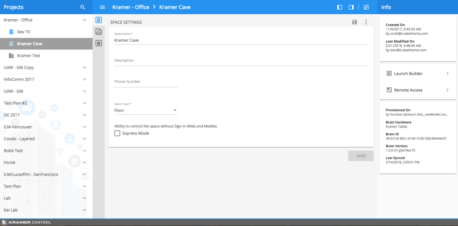
Task: Click the Kramer Test building icon
Action: [x=11, y=55]
